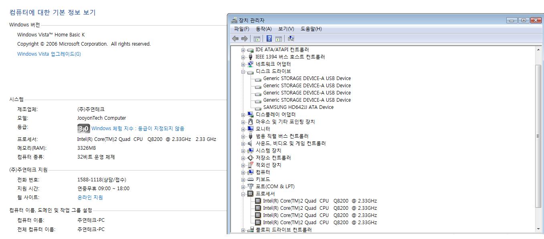Viewport: 544px width, 239px height.
Task: Click the 프로세서 category chip icon
Action: pos(251,194)
